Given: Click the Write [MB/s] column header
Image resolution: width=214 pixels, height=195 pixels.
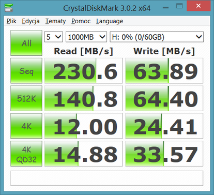Looking at the screenshot, I should pyautogui.click(x=164, y=51).
